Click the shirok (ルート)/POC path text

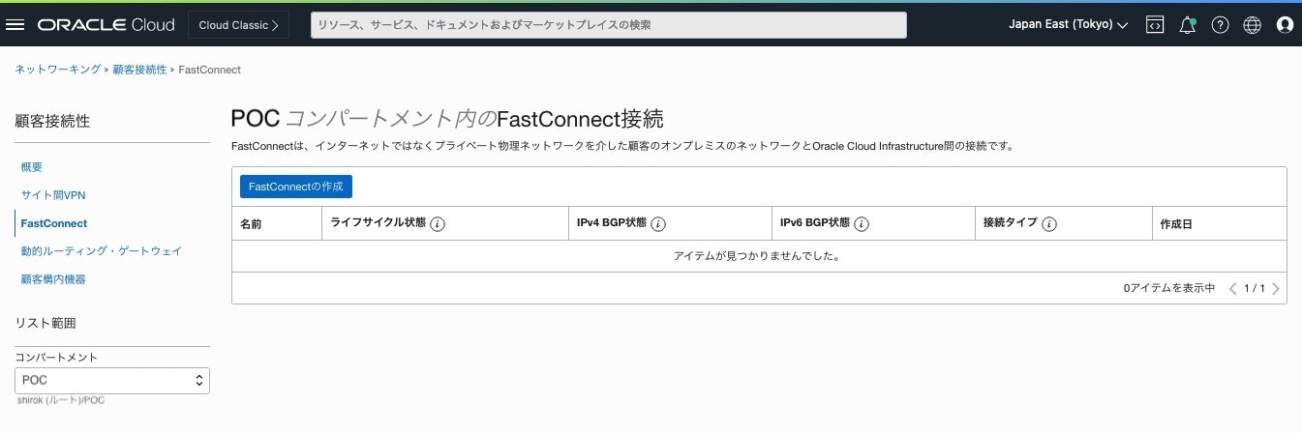point(61,399)
